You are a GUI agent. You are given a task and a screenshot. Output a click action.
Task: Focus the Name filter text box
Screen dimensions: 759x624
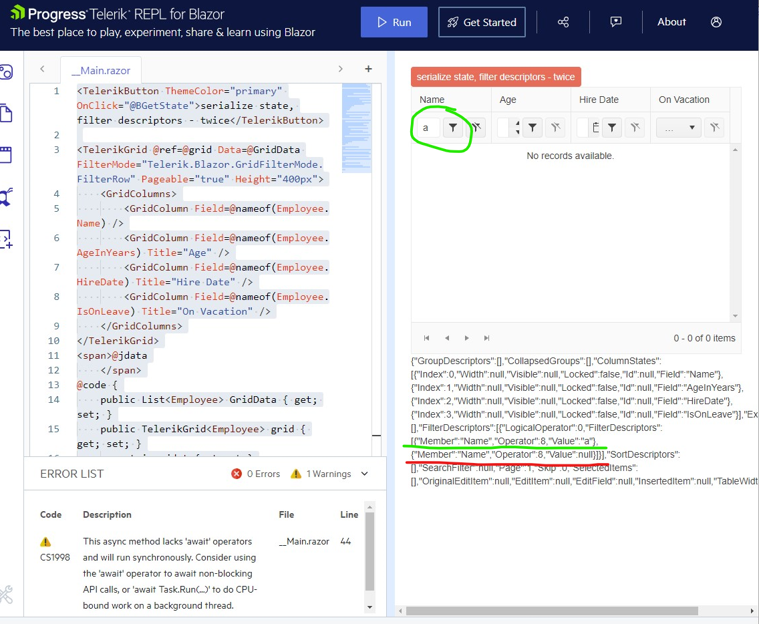(x=428, y=128)
